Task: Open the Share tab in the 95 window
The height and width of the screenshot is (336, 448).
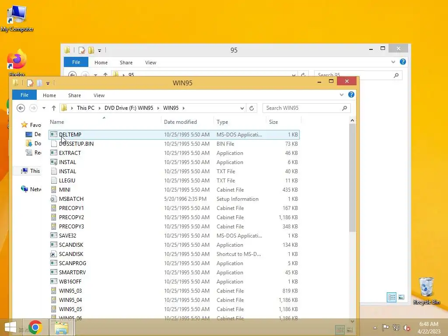Action: coord(126,62)
